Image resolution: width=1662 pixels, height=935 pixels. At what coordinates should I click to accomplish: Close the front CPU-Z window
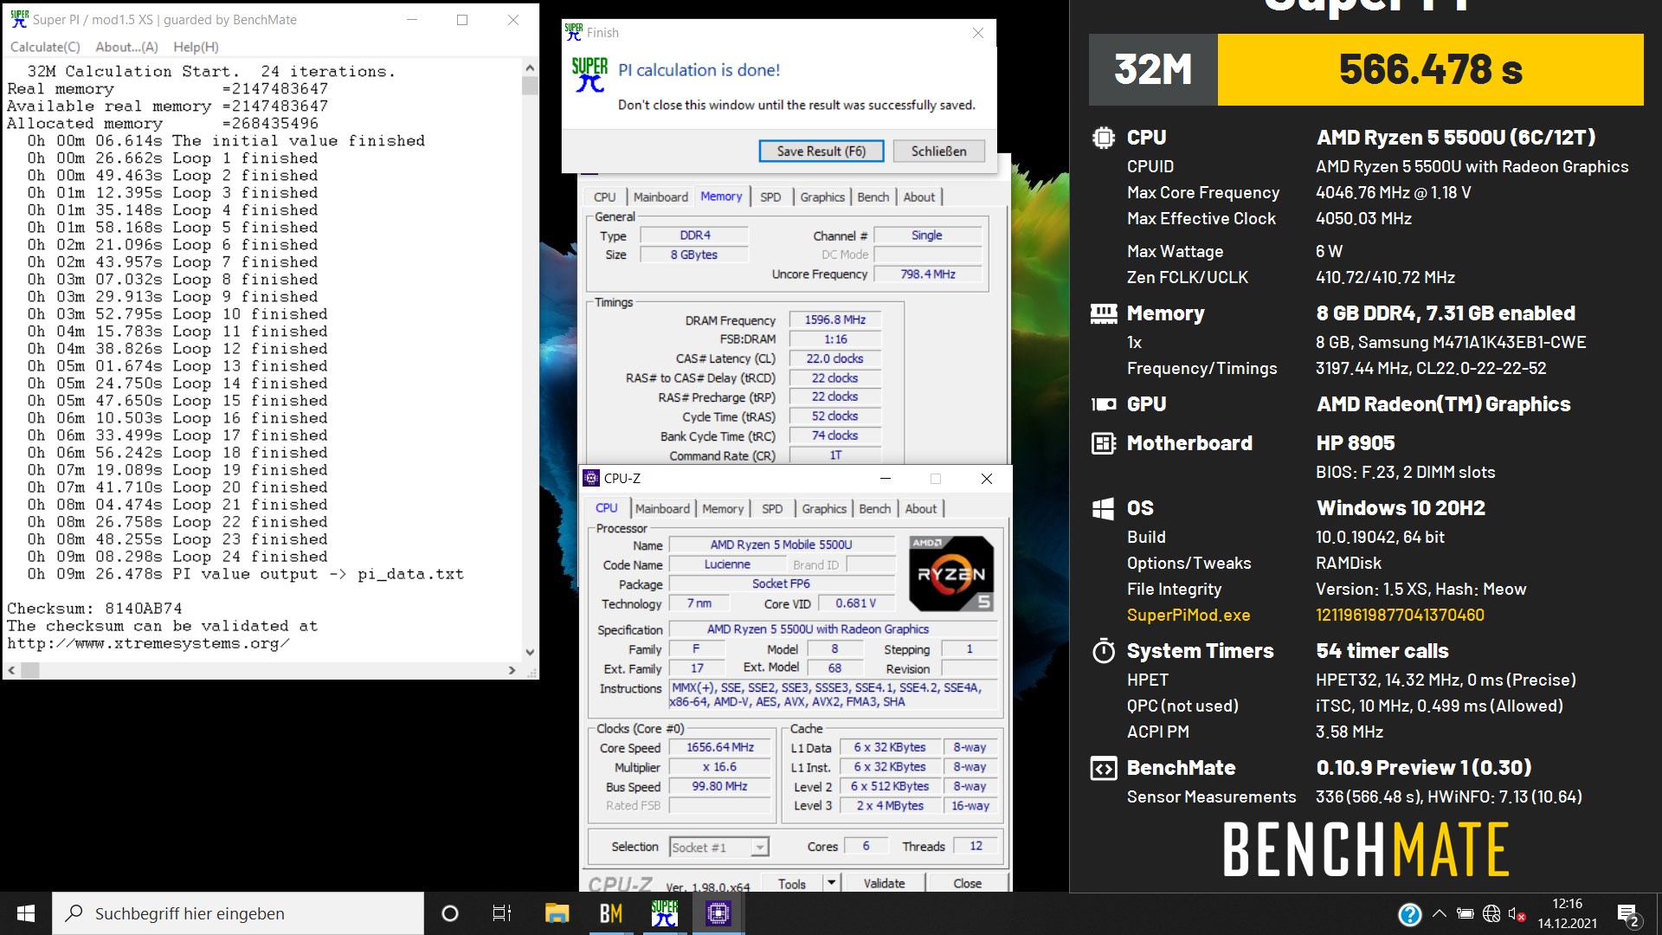tap(987, 479)
